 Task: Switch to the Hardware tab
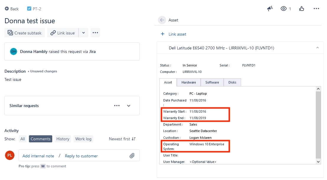click(x=188, y=82)
